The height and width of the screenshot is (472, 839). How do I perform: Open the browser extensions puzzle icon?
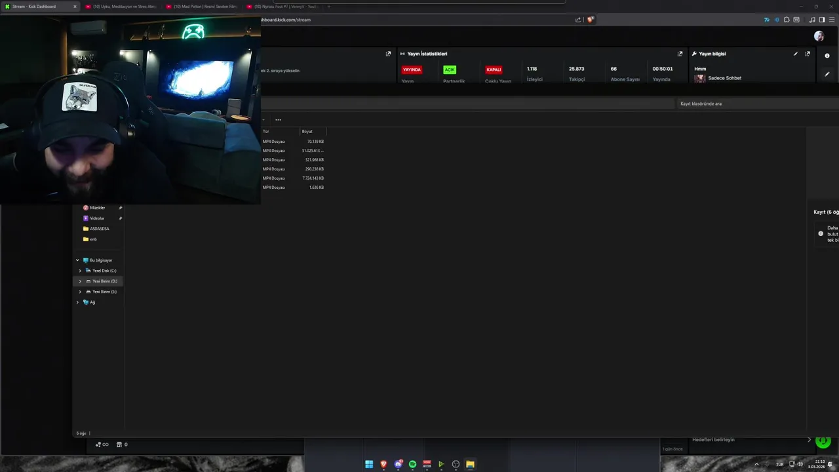click(787, 20)
